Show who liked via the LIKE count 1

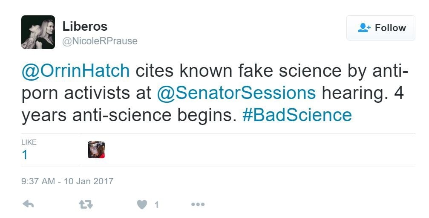(25, 155)
